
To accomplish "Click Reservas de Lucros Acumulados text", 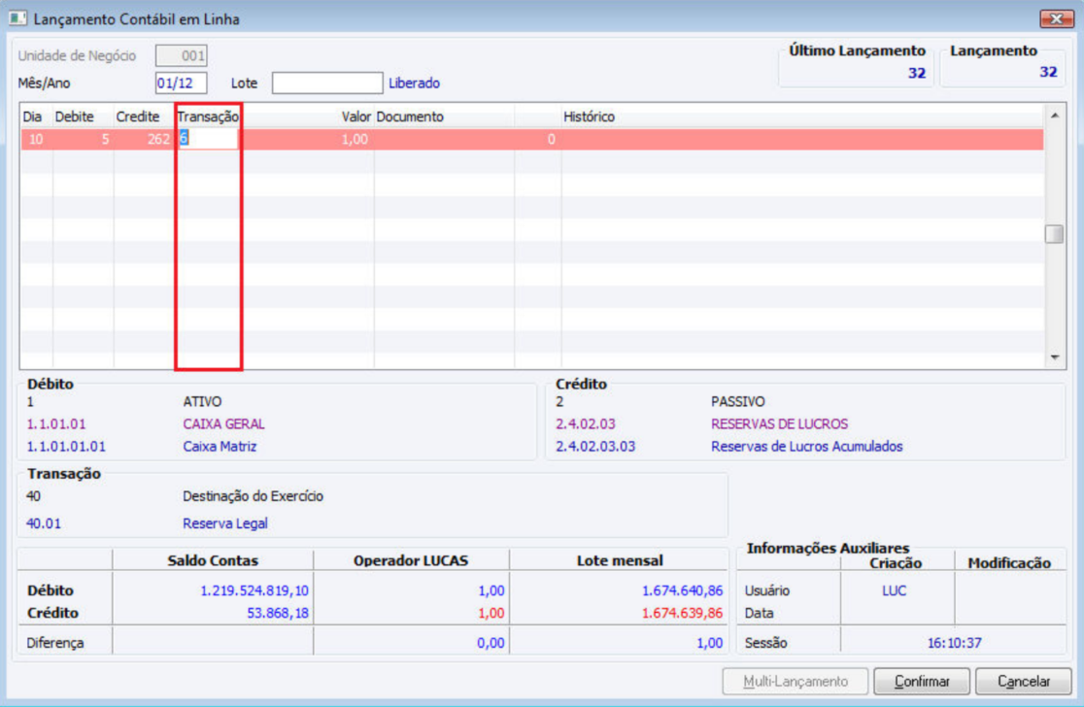I will click(x=807, y=447).
